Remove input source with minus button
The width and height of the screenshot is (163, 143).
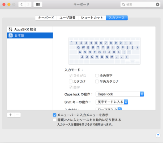click(x=17, y=115)
